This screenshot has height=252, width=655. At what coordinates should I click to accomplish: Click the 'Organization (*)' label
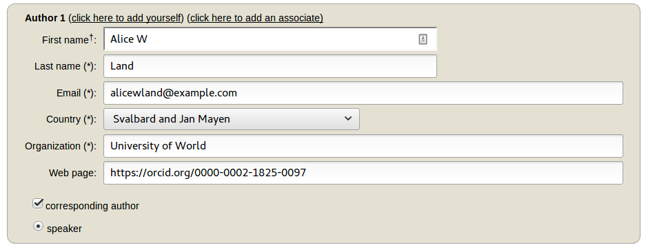coord(61,146)
